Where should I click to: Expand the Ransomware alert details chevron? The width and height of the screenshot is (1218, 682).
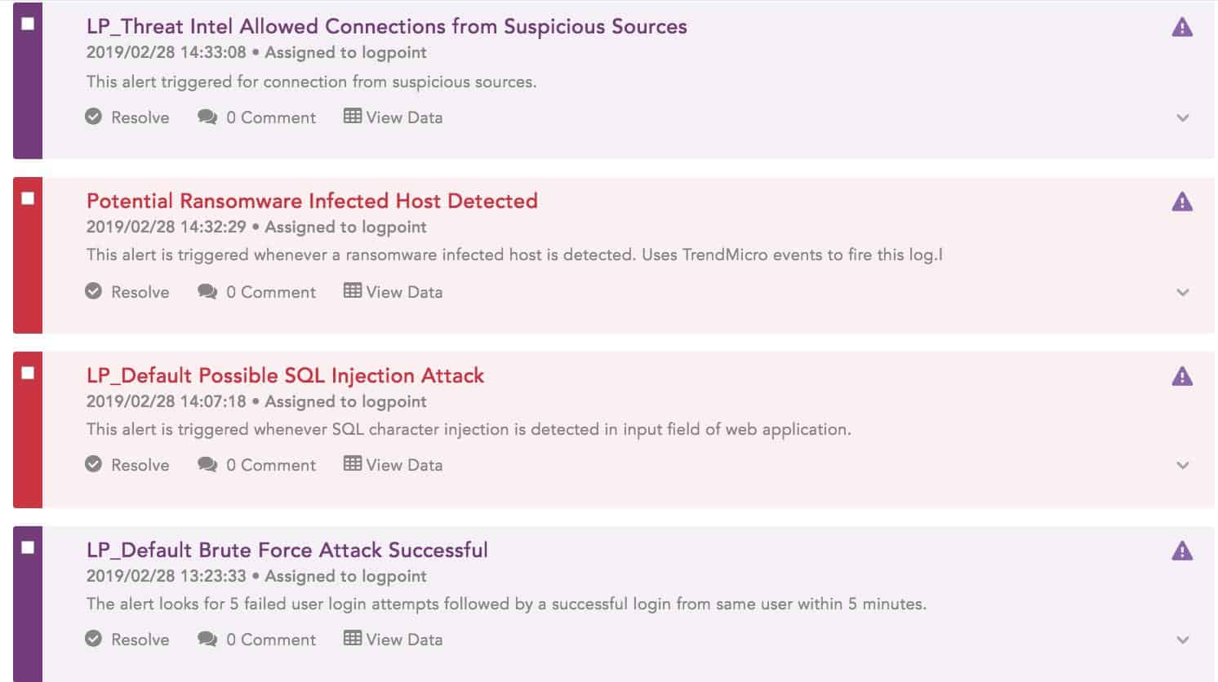click(1183, 293)
